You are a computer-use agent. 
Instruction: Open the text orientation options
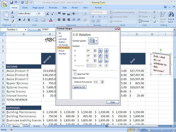(x=75, y=14)
